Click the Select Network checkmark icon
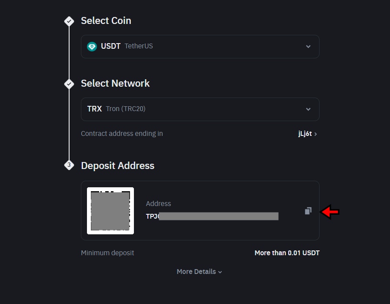 click(x=69, y=84)
